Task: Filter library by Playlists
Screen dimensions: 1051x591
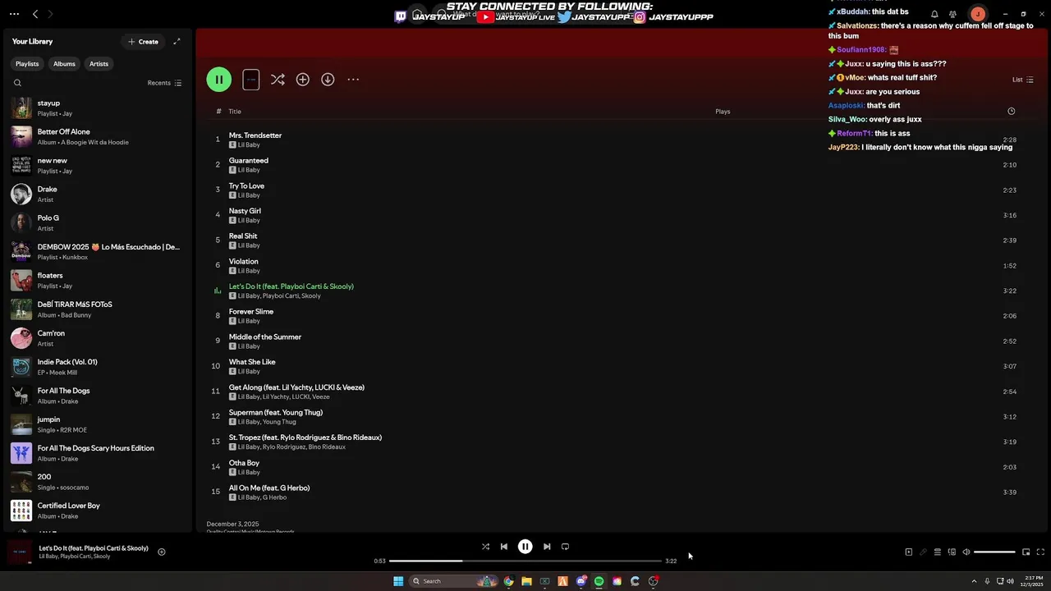Action: pos(27,64)
